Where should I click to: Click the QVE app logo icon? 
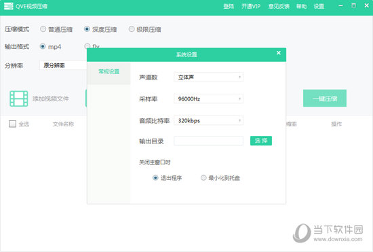click(9, 6)
